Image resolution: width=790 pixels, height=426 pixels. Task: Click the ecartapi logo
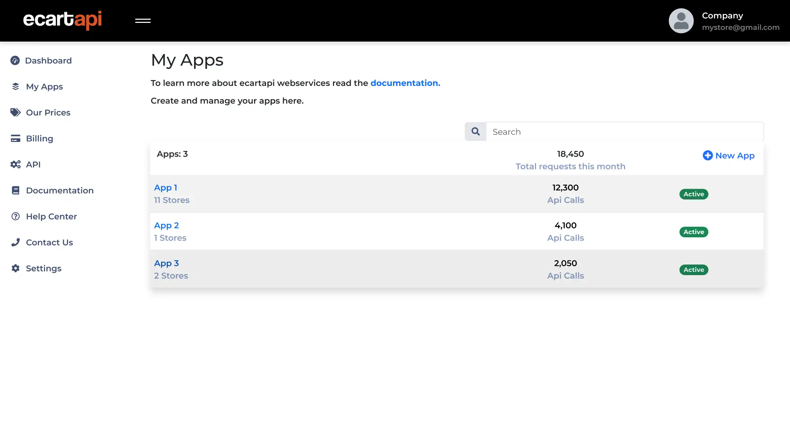[63, 20]
